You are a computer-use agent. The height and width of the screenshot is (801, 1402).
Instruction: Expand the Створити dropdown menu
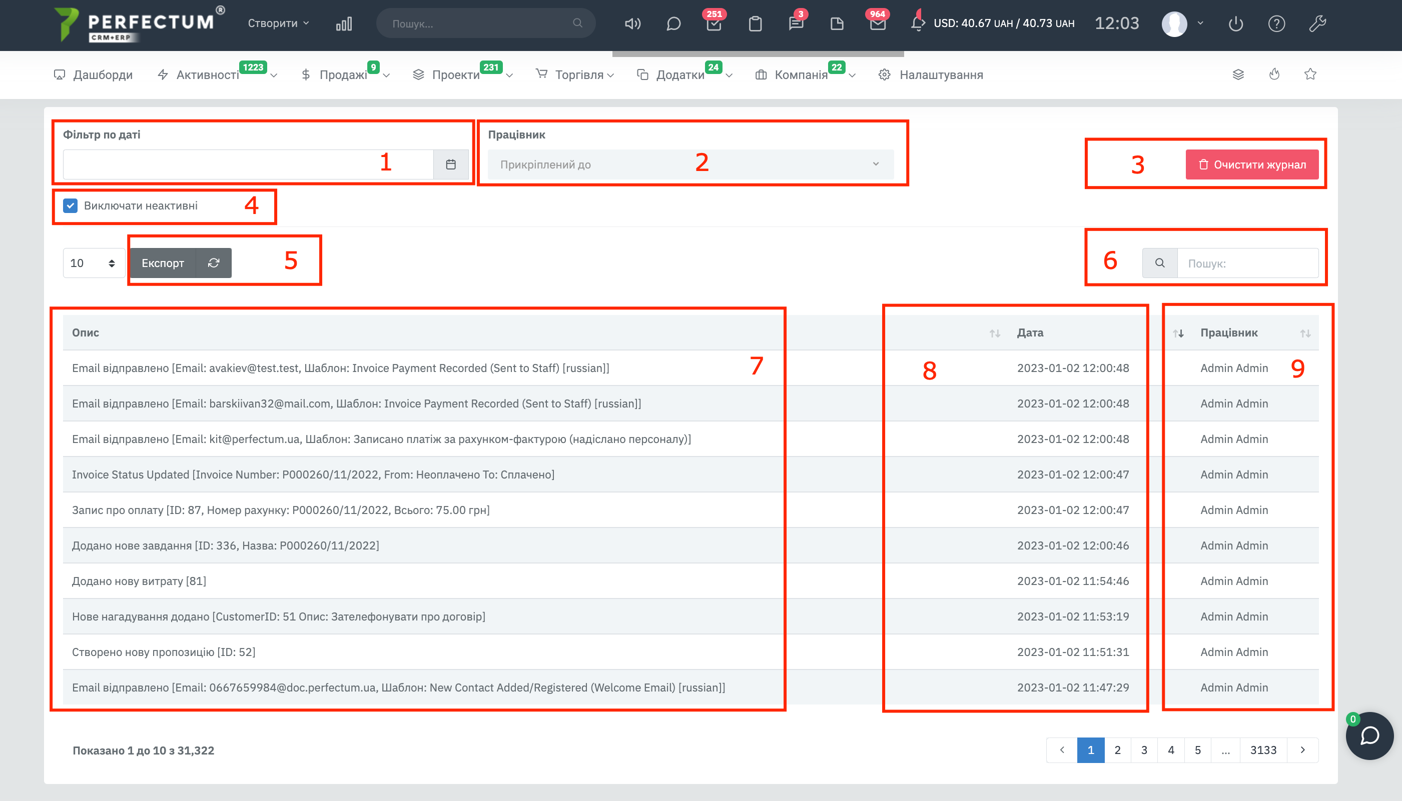pos(278,23)
